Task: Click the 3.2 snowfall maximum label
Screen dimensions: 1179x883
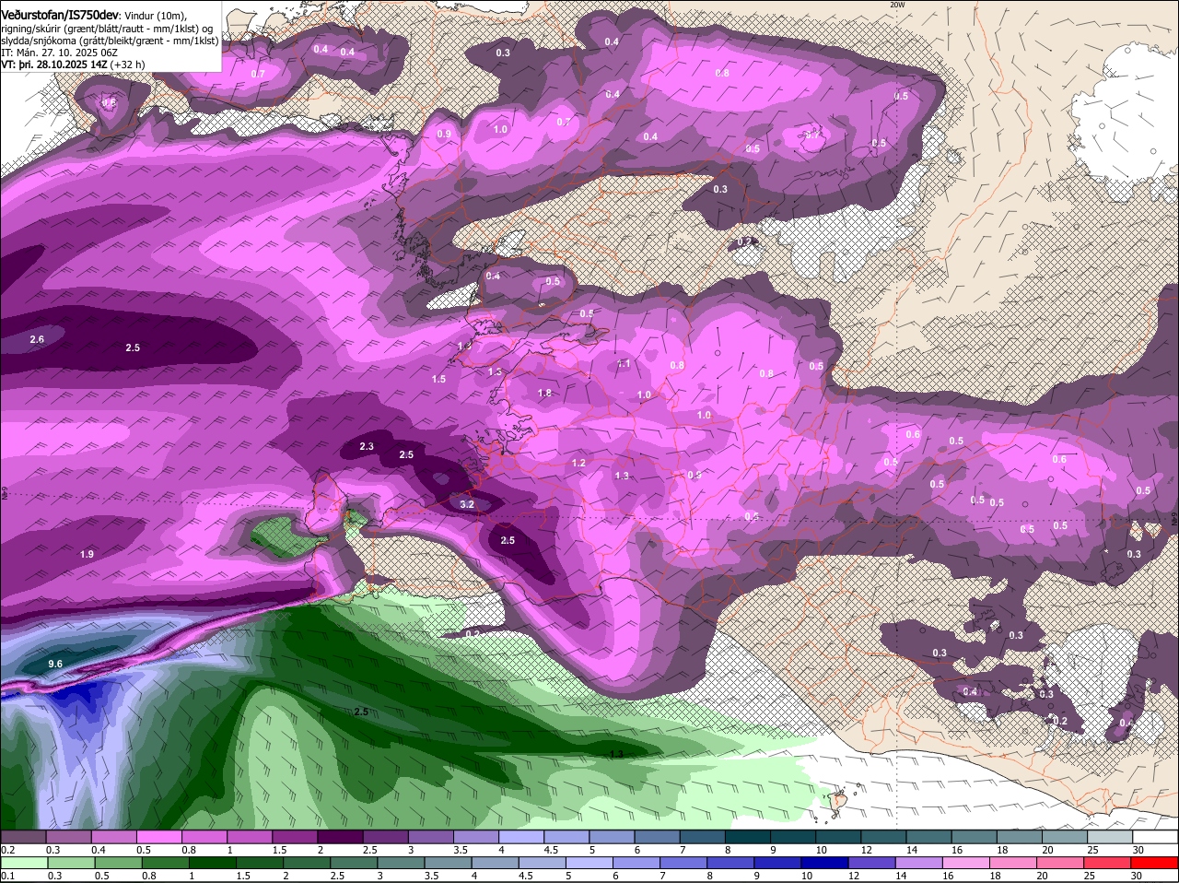Action: click(467, 504)
